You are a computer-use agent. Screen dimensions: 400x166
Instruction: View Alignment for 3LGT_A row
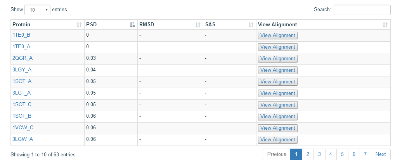point(277,93)
